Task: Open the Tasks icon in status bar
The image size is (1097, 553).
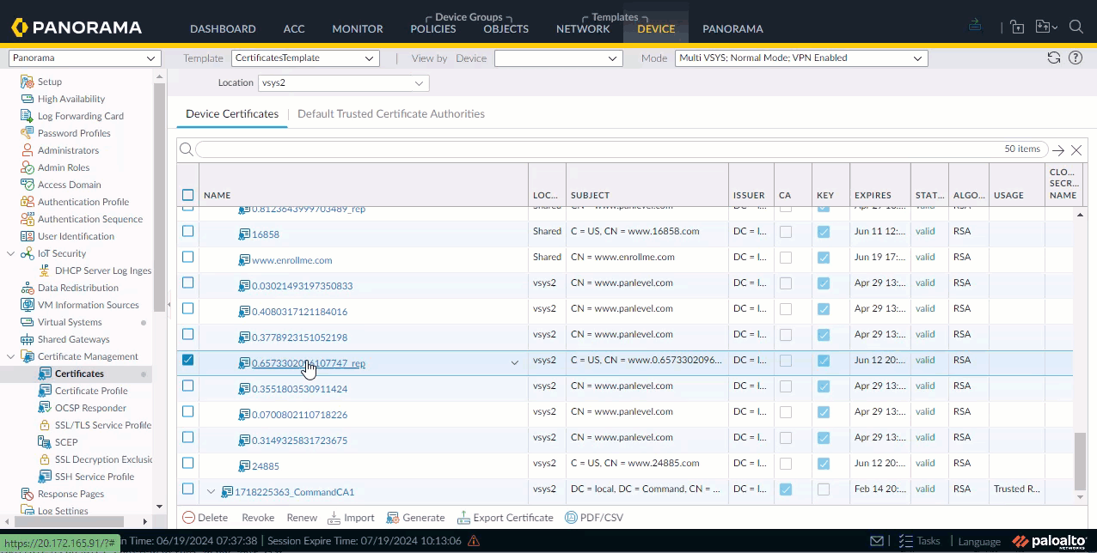Action: [905, 541]
